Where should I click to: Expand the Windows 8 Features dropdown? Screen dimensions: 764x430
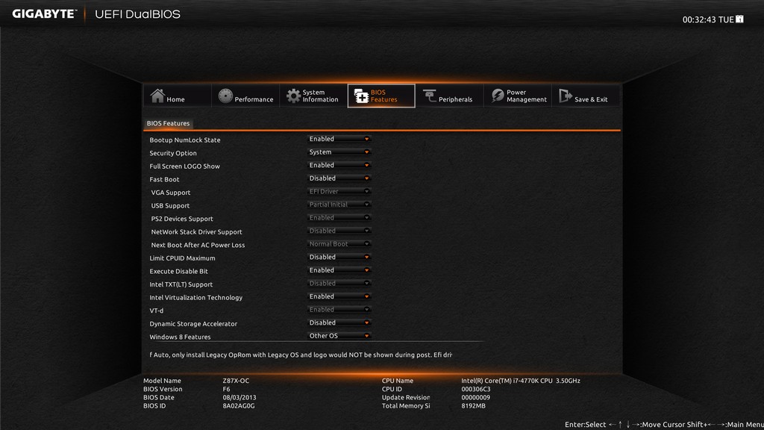tap(339, 336)
